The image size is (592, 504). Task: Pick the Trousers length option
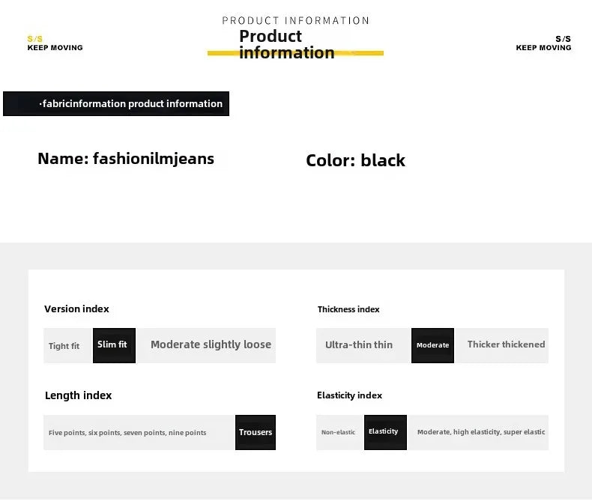click(256, 432)
